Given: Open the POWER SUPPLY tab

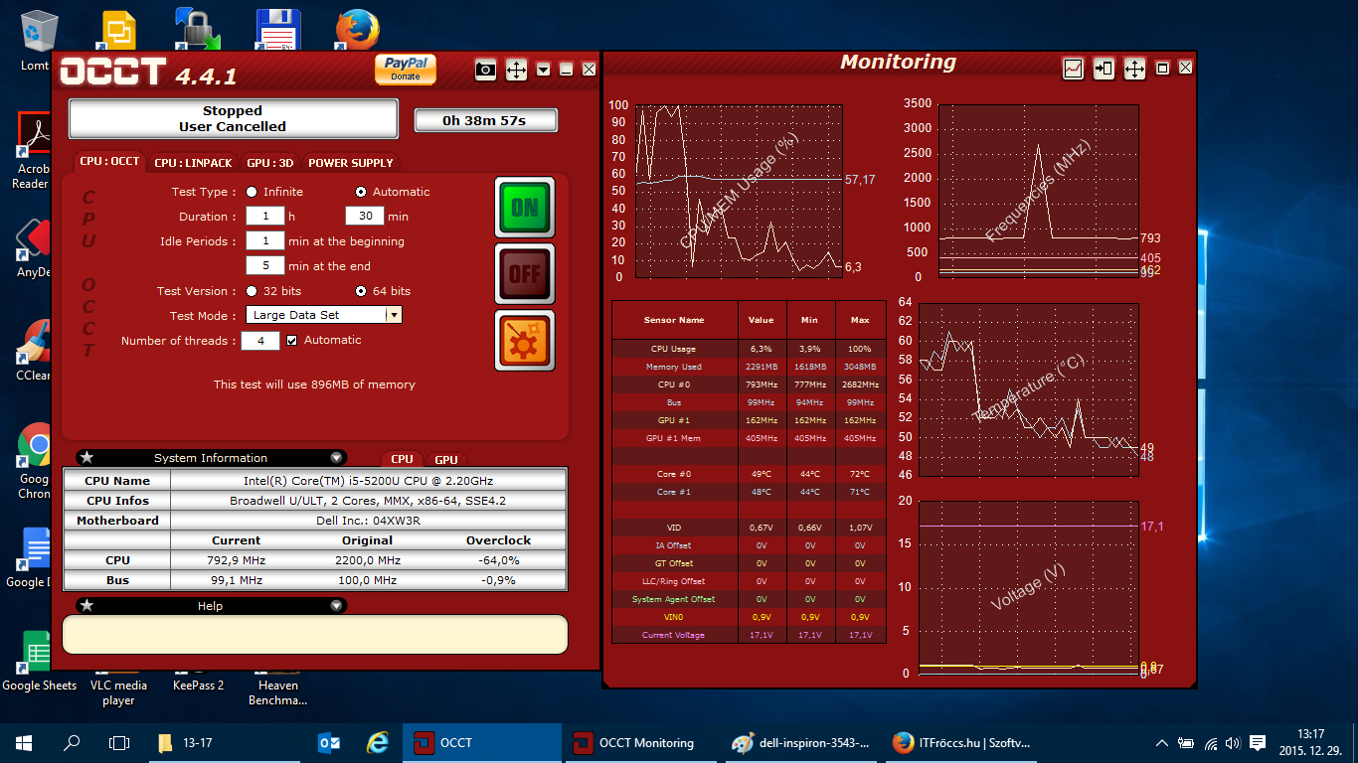Looking at the screenshot, I should pyautogui.click(x=350, y=163).
